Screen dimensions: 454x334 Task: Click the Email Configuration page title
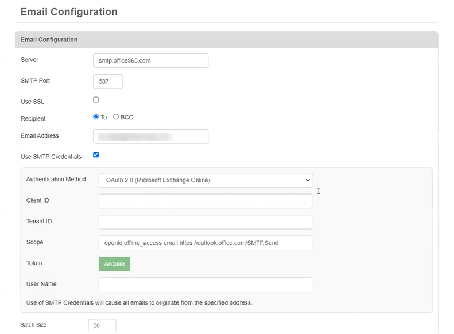coord(69,12)
